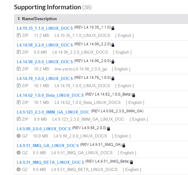
Task: Open L4.9.123_2.3.0_8MM_GA_LINUX_DOC link
Action: (53, 112)
